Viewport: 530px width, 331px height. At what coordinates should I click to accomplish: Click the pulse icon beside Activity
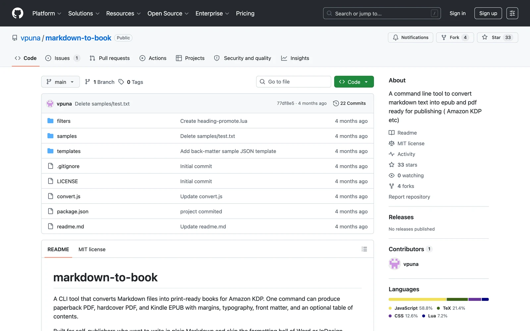pyautogui.click(x=392, y=154)
